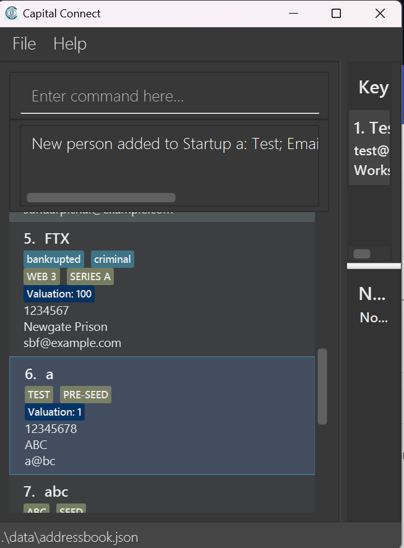The width and height of the screenshot is (404, 548).
Task: Click the key employees panel horizontal scrollbar
Action: (362, 254)
